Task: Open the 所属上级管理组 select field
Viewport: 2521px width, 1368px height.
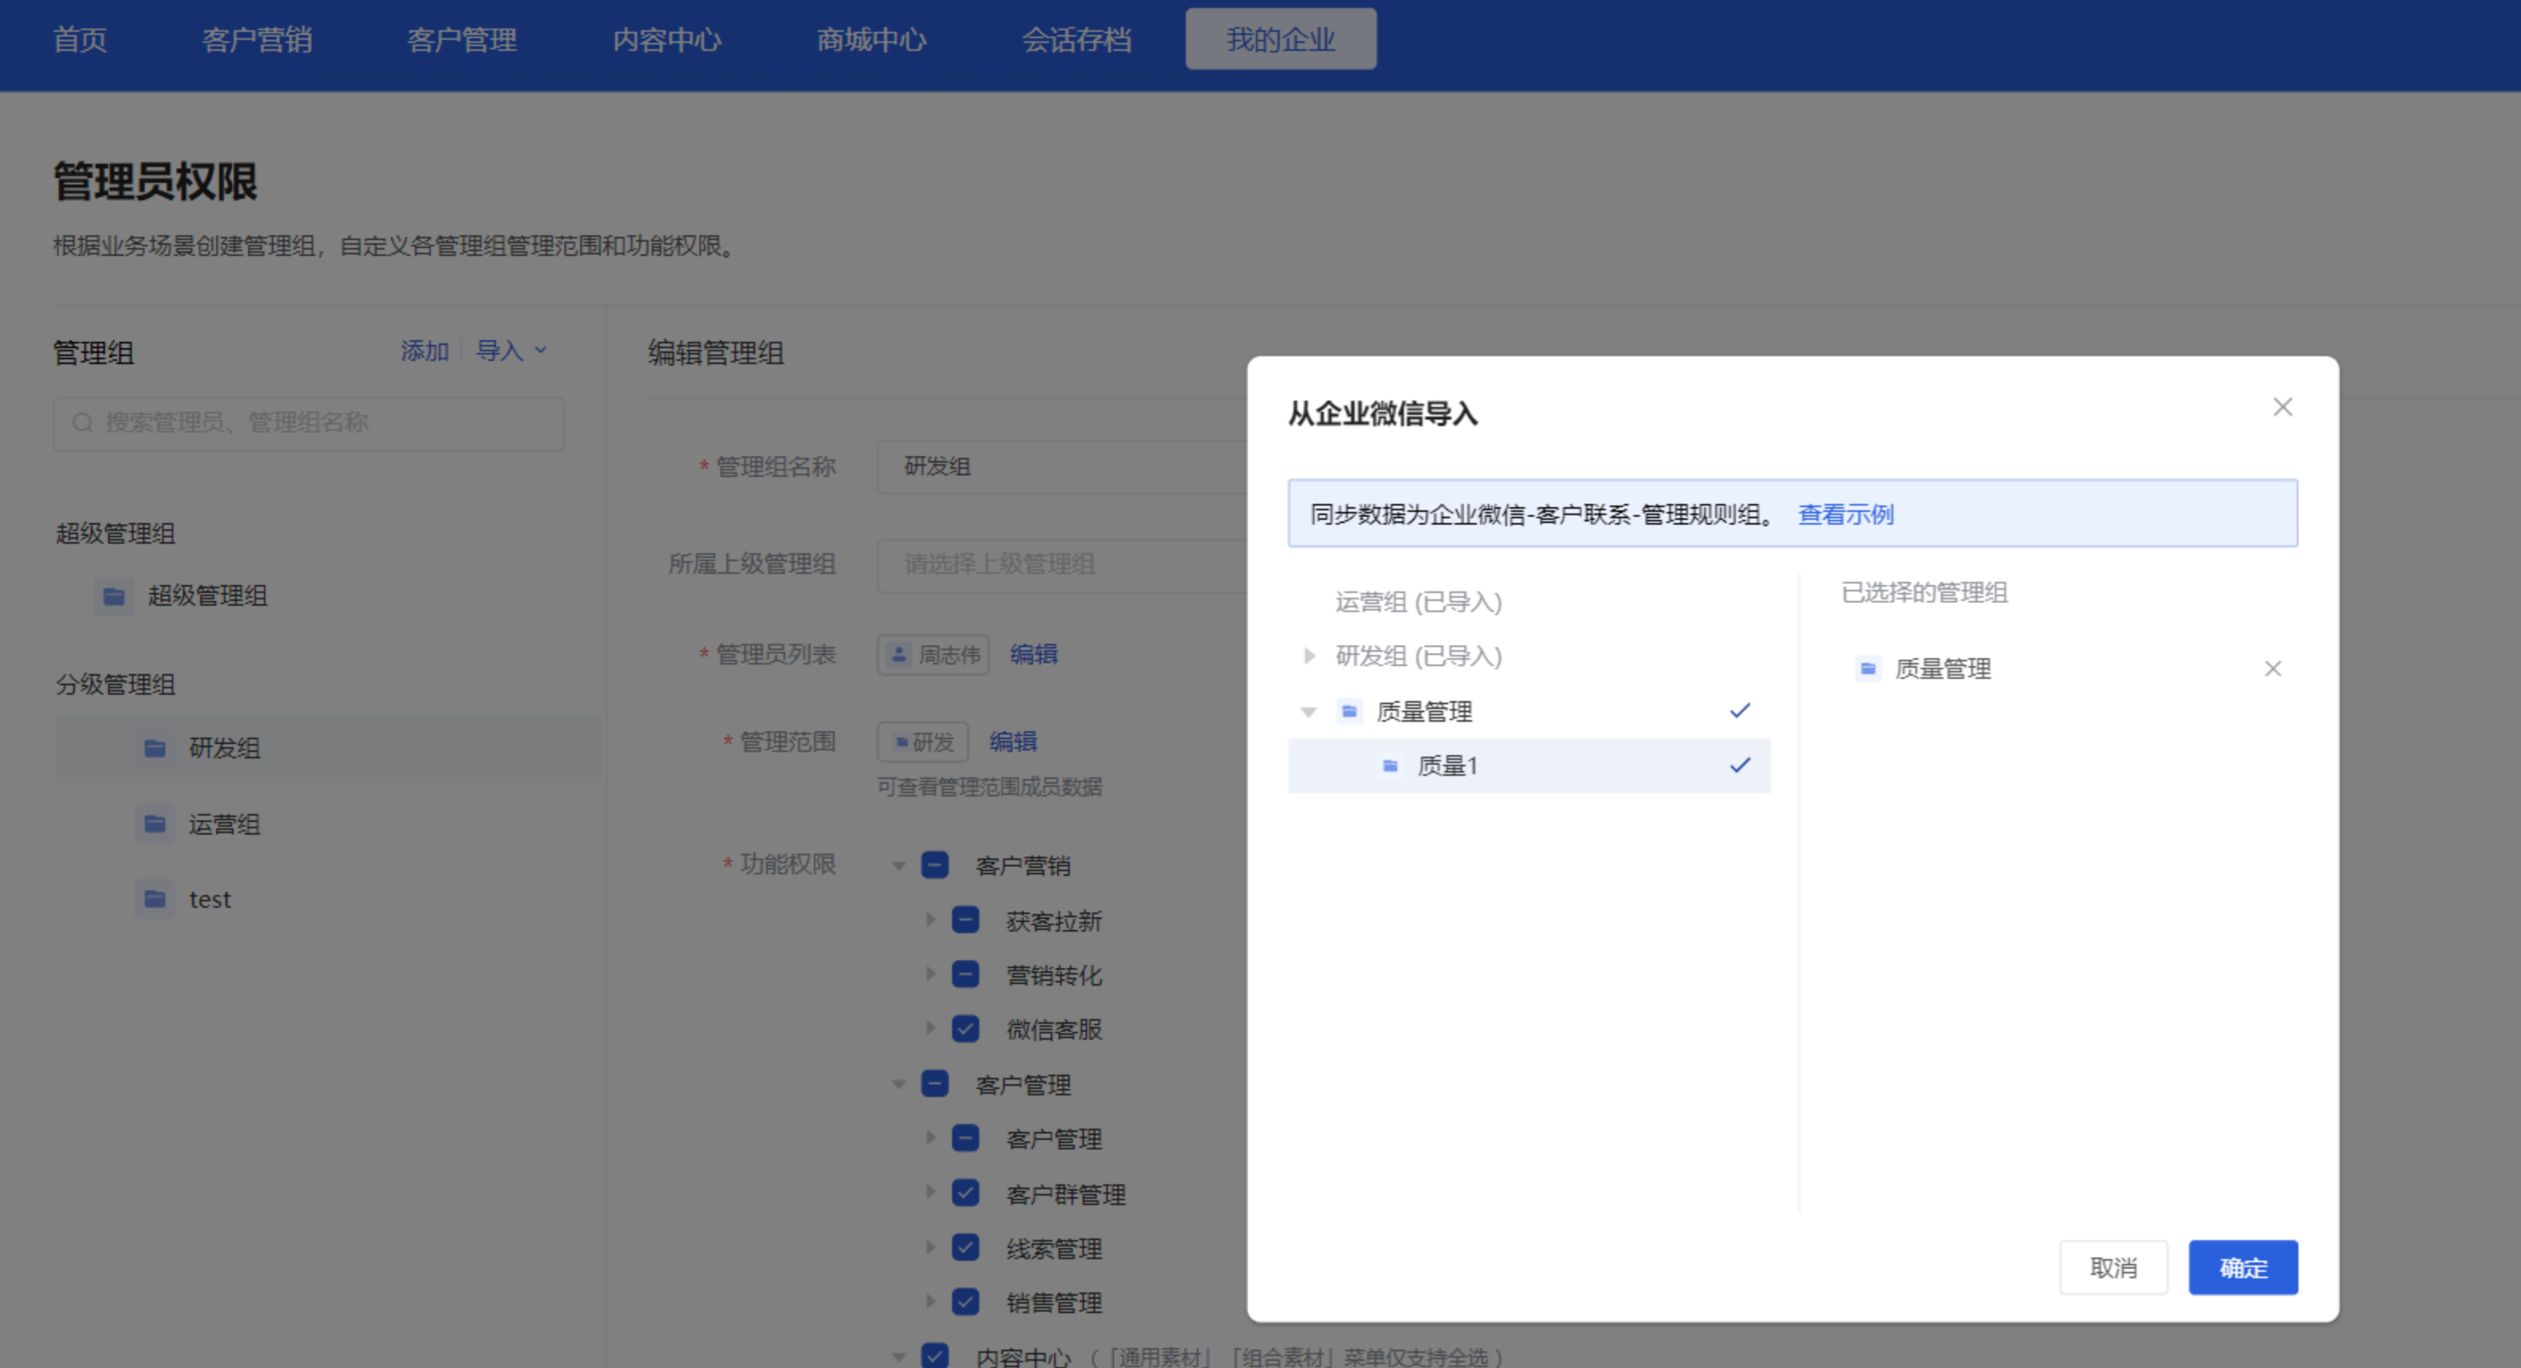Action: [1062, 564]
